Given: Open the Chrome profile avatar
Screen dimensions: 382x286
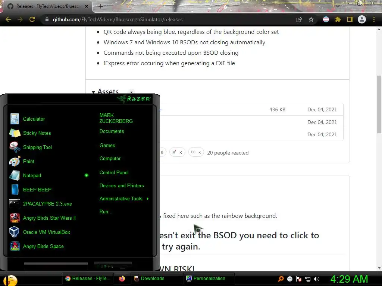Looking at the screenshot, I should tap(362, 19).
